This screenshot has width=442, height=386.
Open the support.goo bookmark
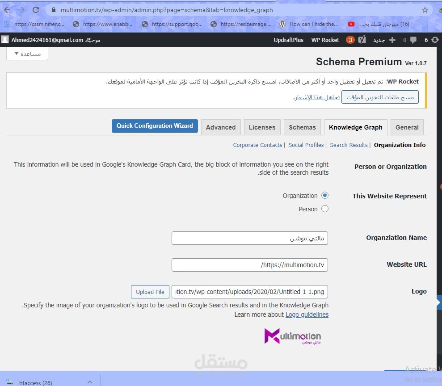(x=172, y=24)
